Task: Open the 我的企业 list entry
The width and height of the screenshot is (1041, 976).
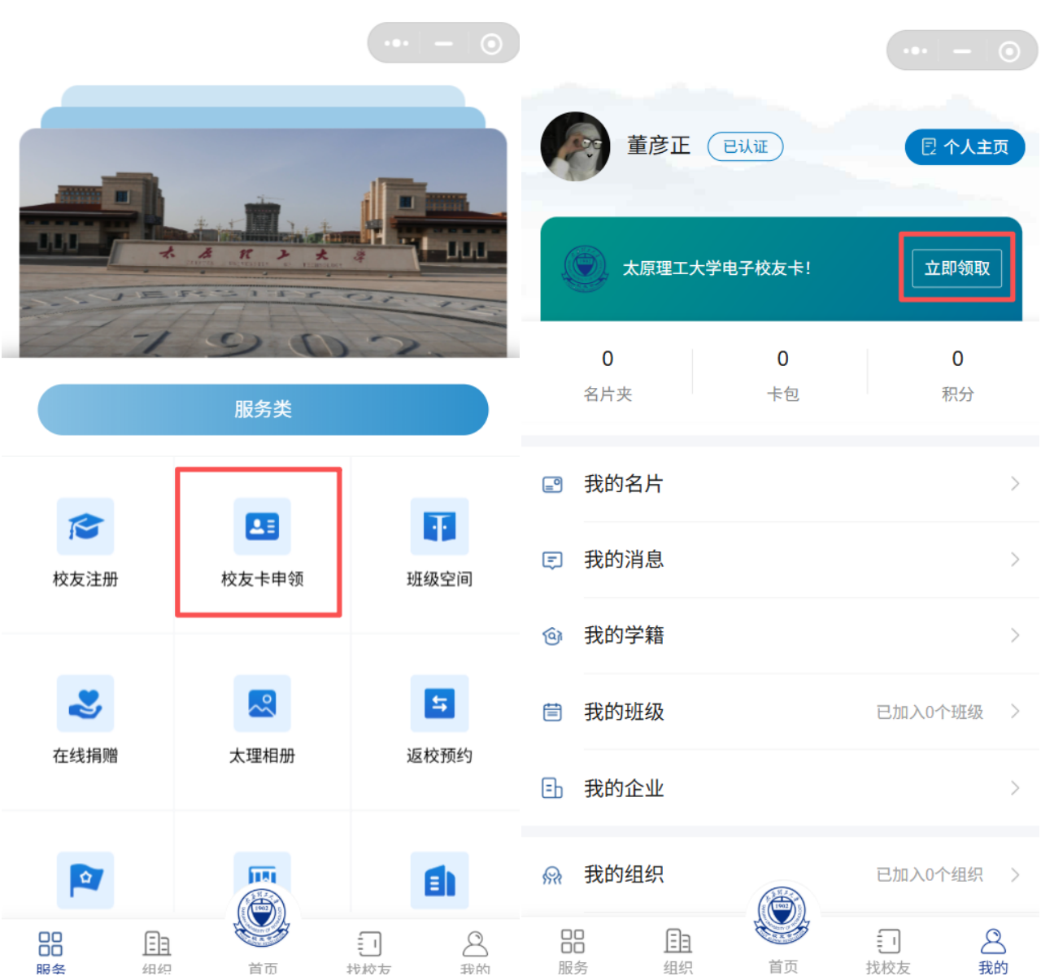Action: point(781,788)
